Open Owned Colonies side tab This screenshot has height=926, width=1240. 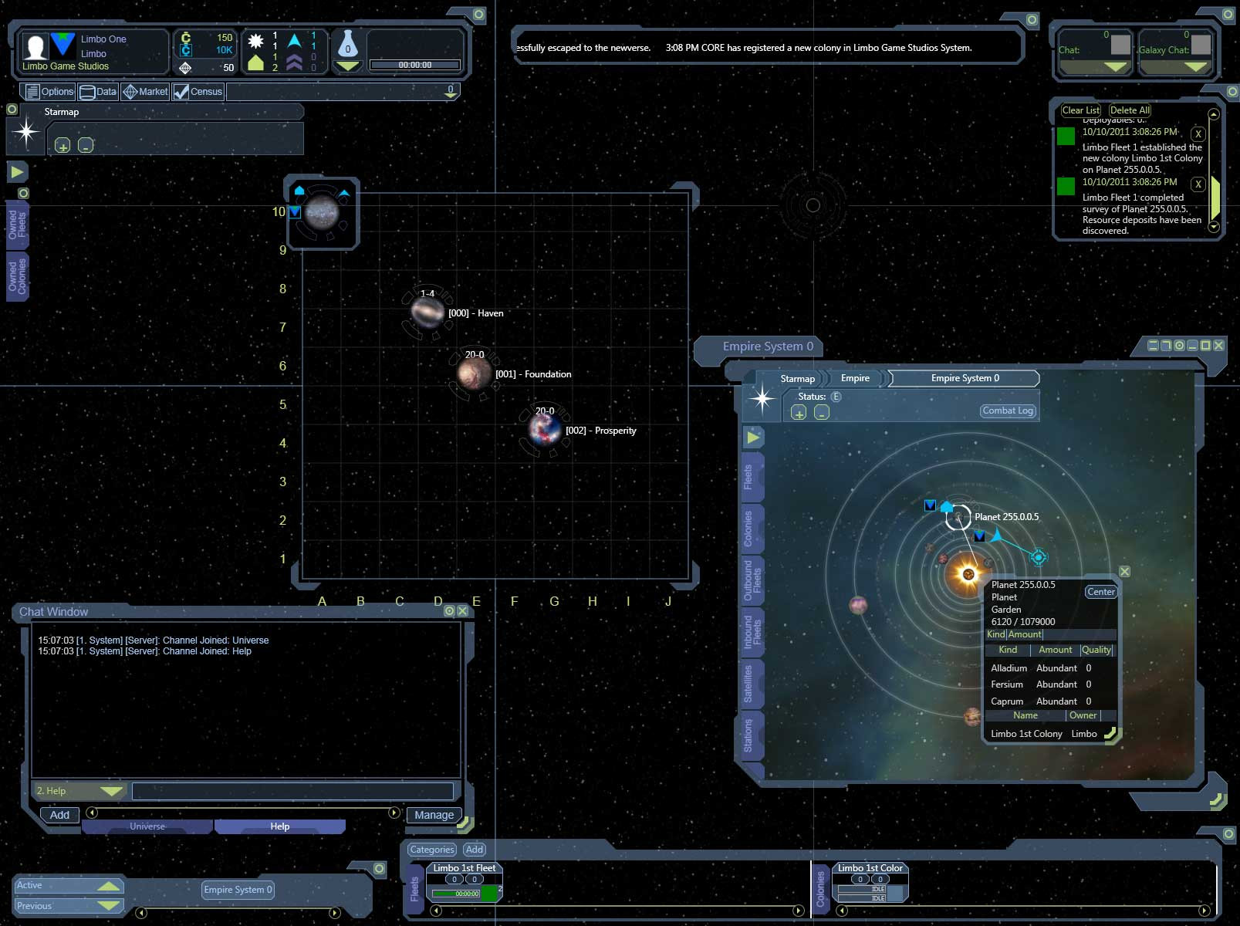[17, 276]
